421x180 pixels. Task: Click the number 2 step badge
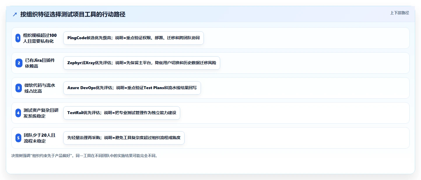18,63
